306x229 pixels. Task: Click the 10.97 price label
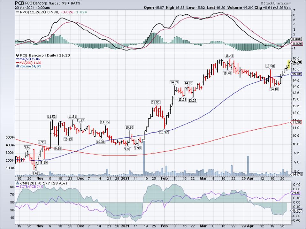point(164,132)
